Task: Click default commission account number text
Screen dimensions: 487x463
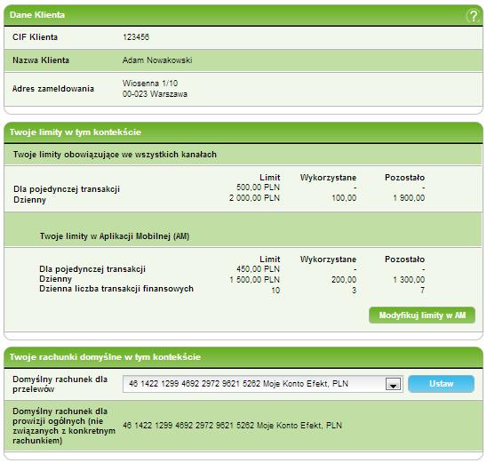Action: click(x=232, y=426)
